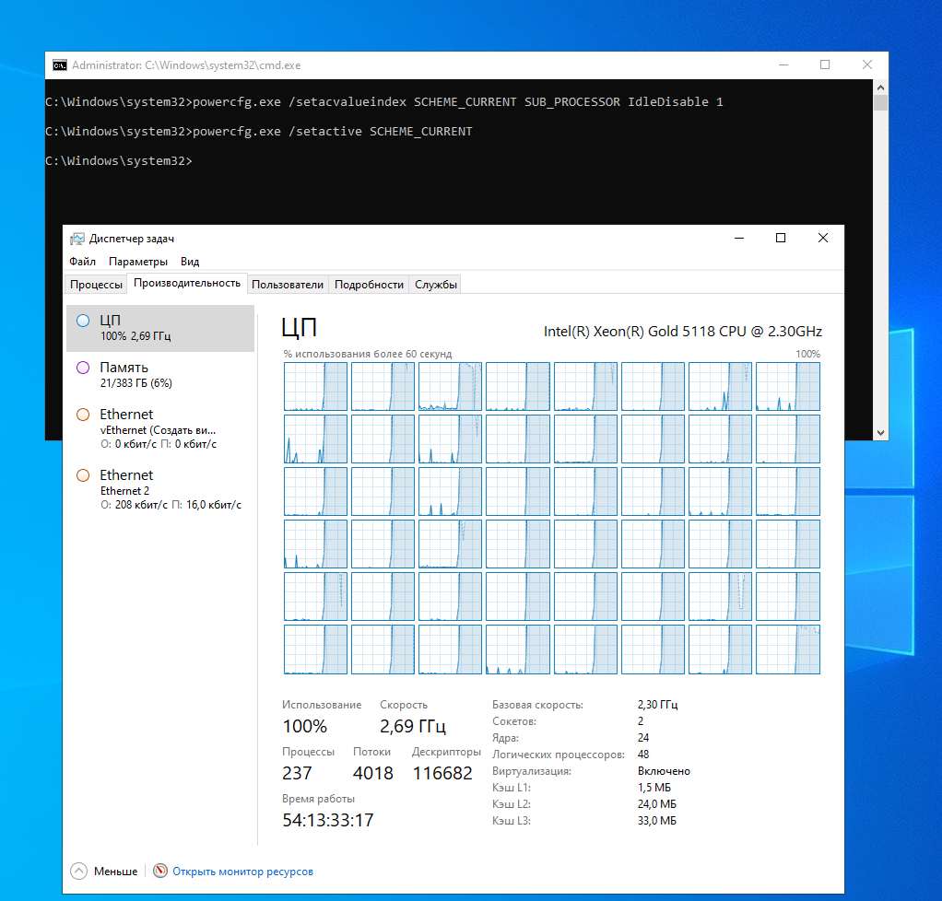
Task: Click the Ядра value 24
Action: click(x=643, y=738)
